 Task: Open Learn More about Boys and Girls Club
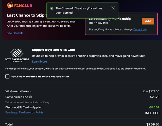point(40,62)
